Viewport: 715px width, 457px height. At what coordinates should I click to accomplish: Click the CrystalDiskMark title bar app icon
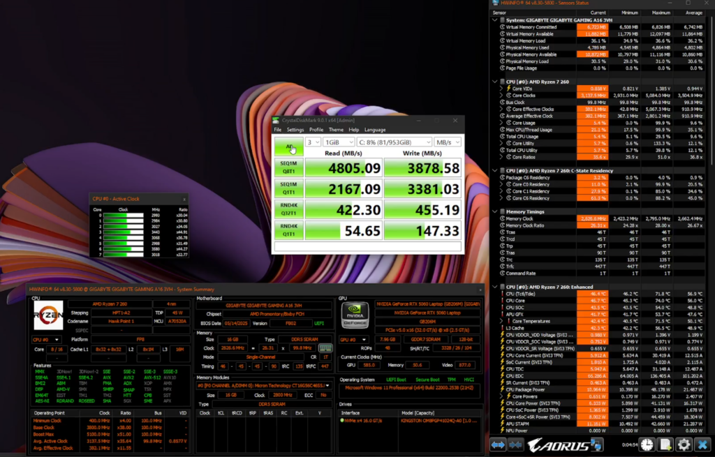(x=276, y=120)
